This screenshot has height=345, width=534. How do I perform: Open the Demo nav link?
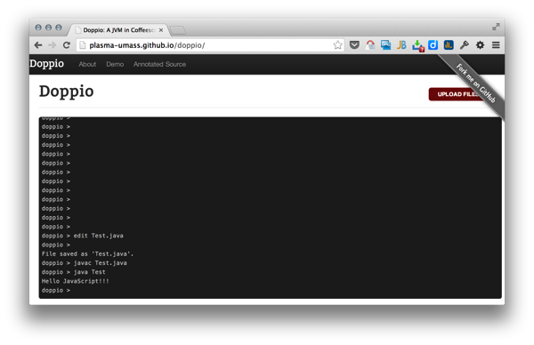click(x=115, y=64)
